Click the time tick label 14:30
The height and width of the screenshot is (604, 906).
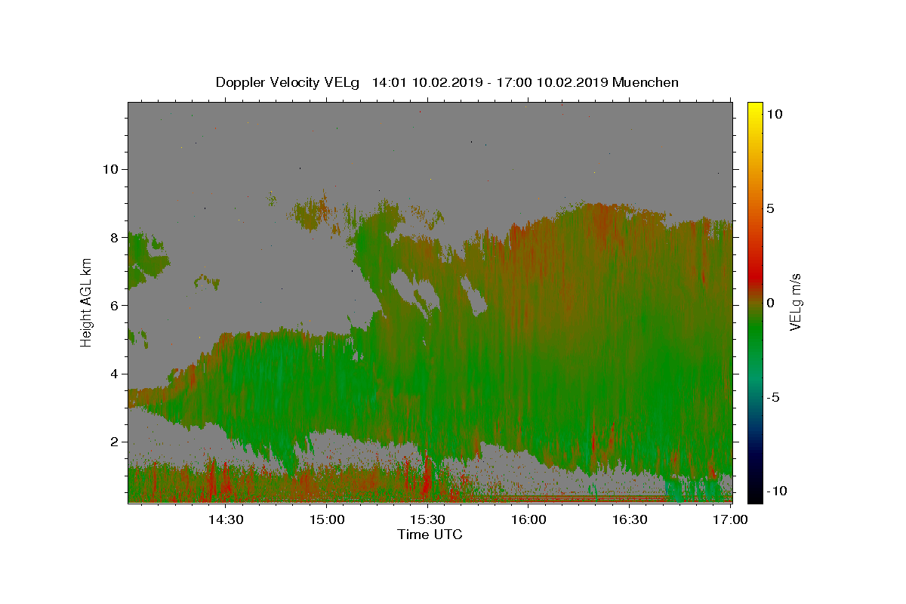[226, 519]
